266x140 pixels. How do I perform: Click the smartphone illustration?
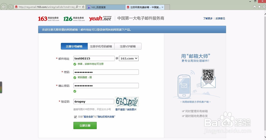coord(184,86)
